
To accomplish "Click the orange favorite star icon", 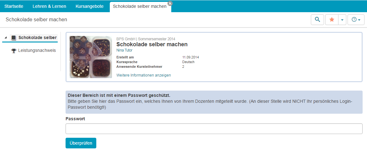I will click(x=332, y=20).
